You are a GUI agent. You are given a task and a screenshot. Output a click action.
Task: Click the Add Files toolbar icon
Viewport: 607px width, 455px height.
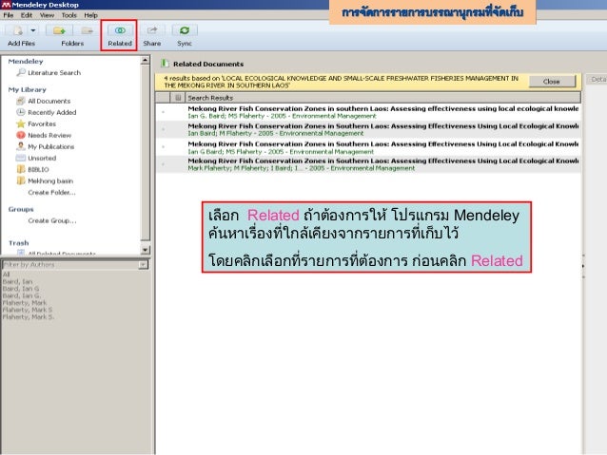tap(18, 30)
